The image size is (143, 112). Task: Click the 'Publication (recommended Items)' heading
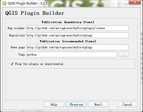(x=68, y=41)
